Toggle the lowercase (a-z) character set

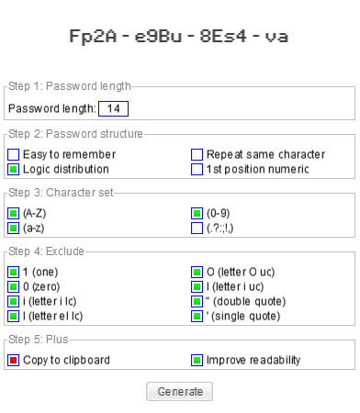pos(13,228)
